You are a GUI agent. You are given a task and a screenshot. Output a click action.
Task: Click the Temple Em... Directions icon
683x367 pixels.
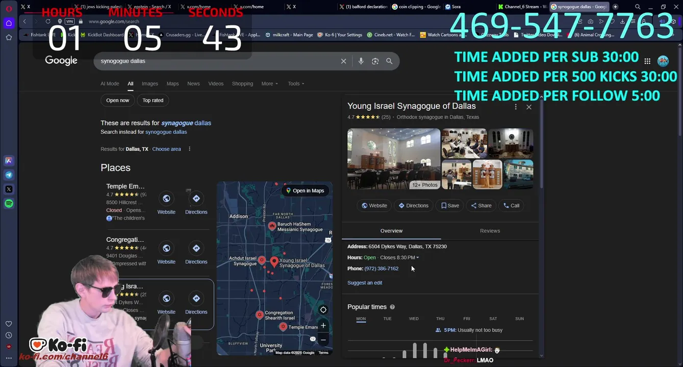196,199
